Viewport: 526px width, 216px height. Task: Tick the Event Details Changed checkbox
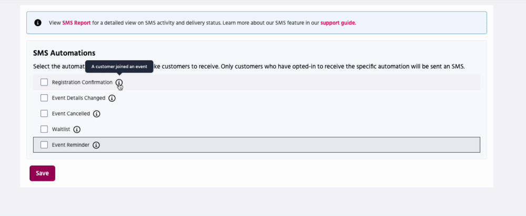tap(44, 98)
